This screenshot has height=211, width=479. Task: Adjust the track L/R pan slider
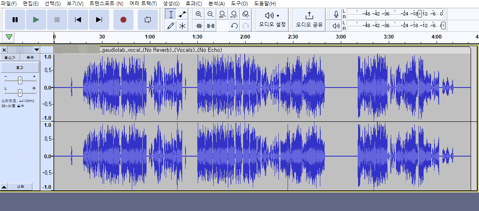(x=20, y=93)
